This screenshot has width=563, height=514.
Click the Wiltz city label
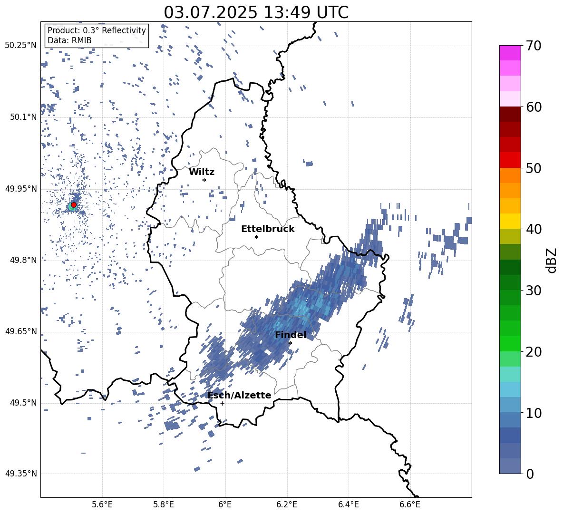tap(202, 172)
